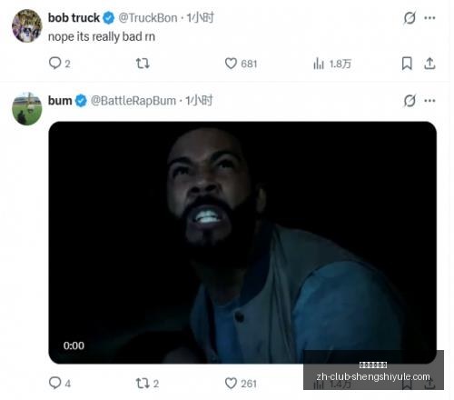Retweet bob truck's tweet

click(143, 64)
